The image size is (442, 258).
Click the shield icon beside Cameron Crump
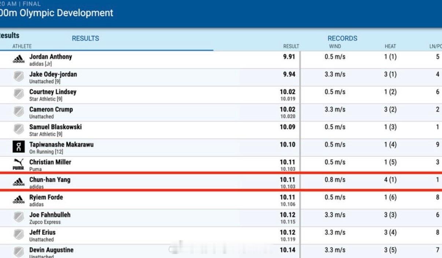[19, 112]
